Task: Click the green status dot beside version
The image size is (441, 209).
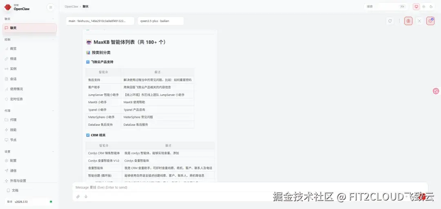Action: pyautogui.click(x=51, y=202)
